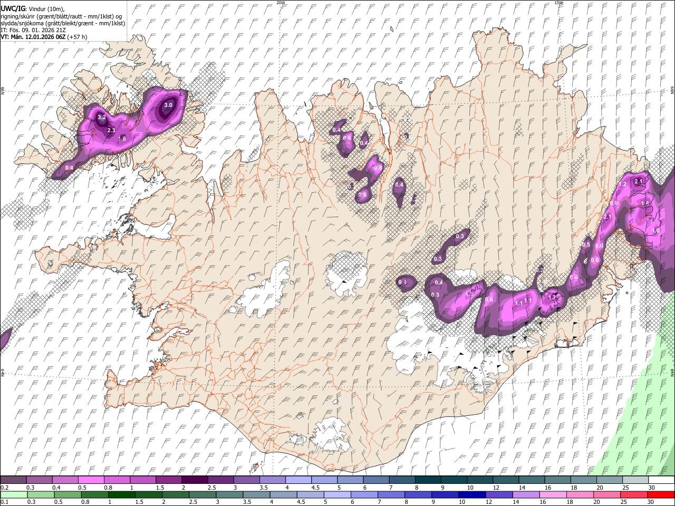Viewport: 675px width, 506px height.
Task: Pick the dark green swatch above 1 in the bottom legend row
Action: tap(122, 494)
